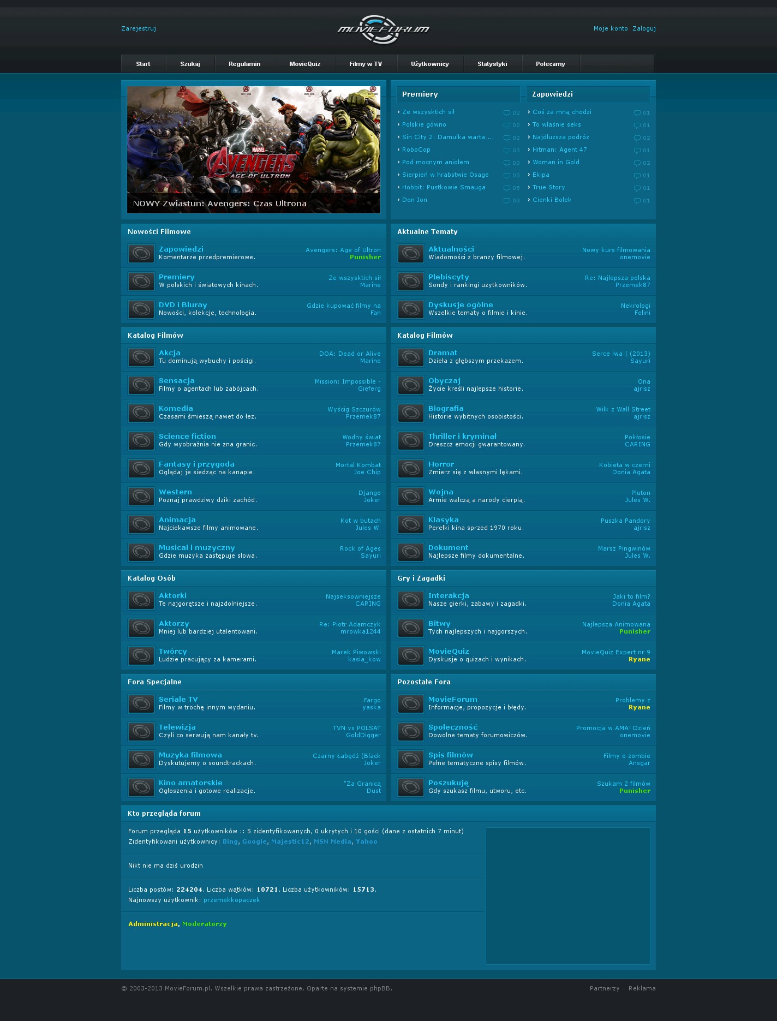
Task: Switch to the Premiery tab header
Action: 420,94
